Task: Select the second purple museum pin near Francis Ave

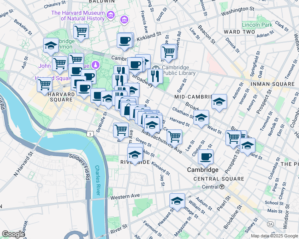Action: (x=124, y=20)
